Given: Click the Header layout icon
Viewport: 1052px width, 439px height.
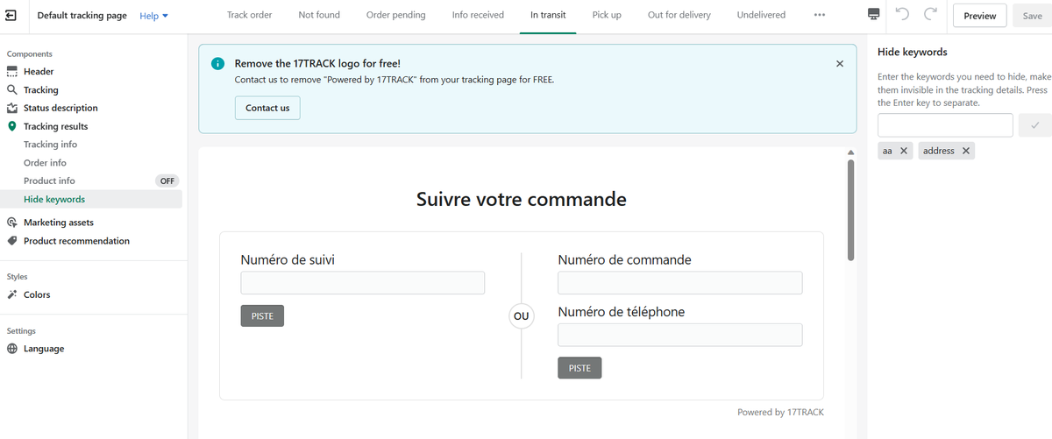Looking at the screenshot, I should (12, 72).
